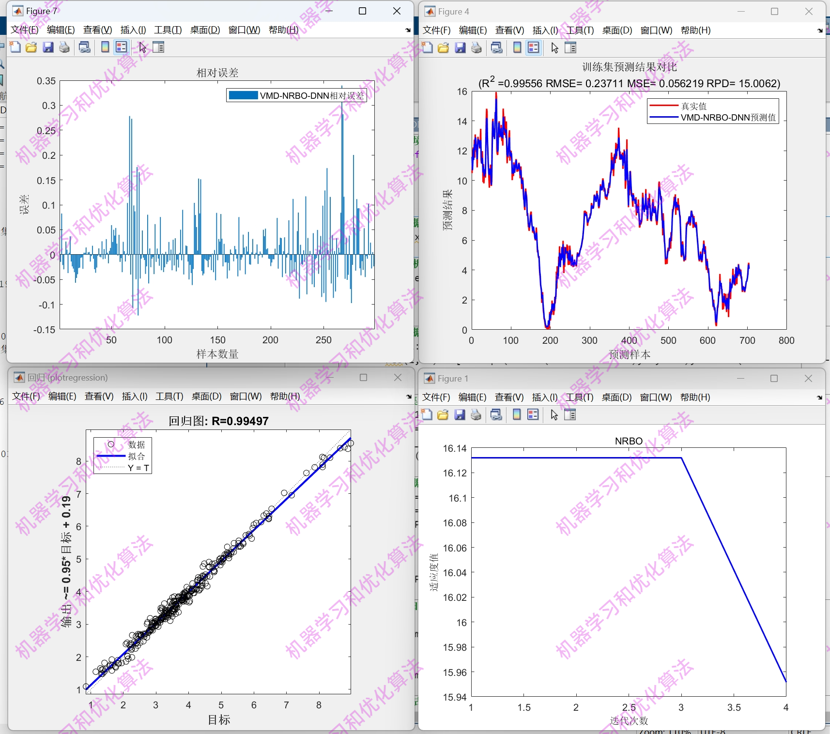Toggle Edit Plot arrow in Figure 4 toolbar
This screenshot has width=830, height=734.
coord(554,47)
